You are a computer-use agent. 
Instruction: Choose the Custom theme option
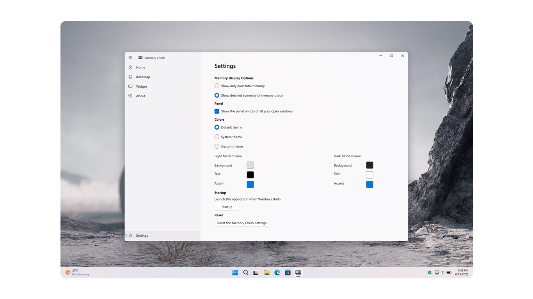pos(217,146)
